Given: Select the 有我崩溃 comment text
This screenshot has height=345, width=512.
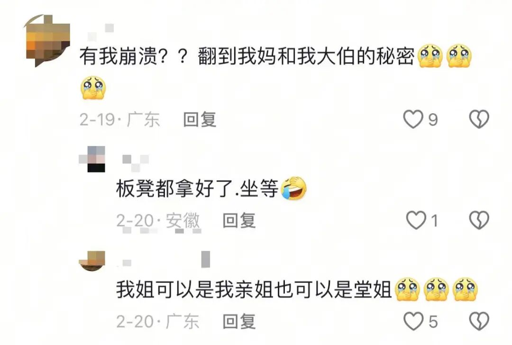Looking at the screenshot, I should (247, 56).
